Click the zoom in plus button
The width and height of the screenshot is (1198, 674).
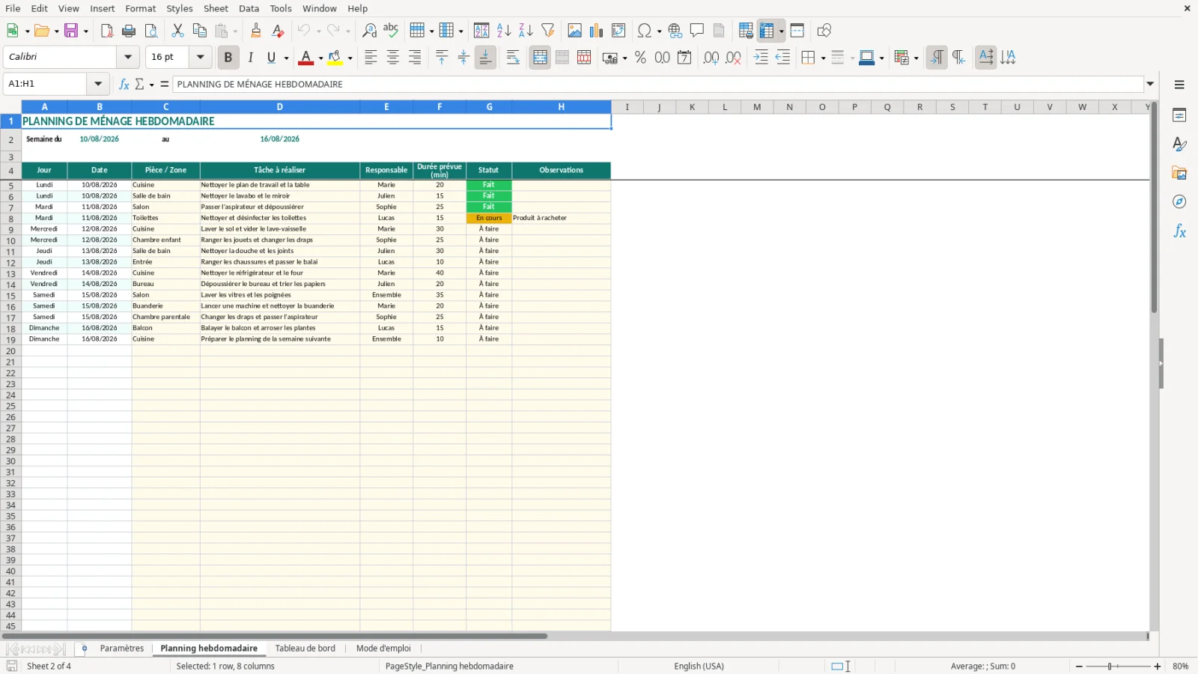pyautogui.click(x=1158, y=666)
